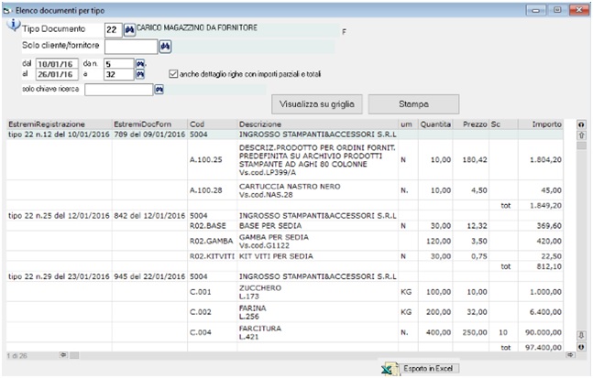Click the vertical scrollbar thumb of grid
Viewport: 593px width, 378px height.
(581, 146)
